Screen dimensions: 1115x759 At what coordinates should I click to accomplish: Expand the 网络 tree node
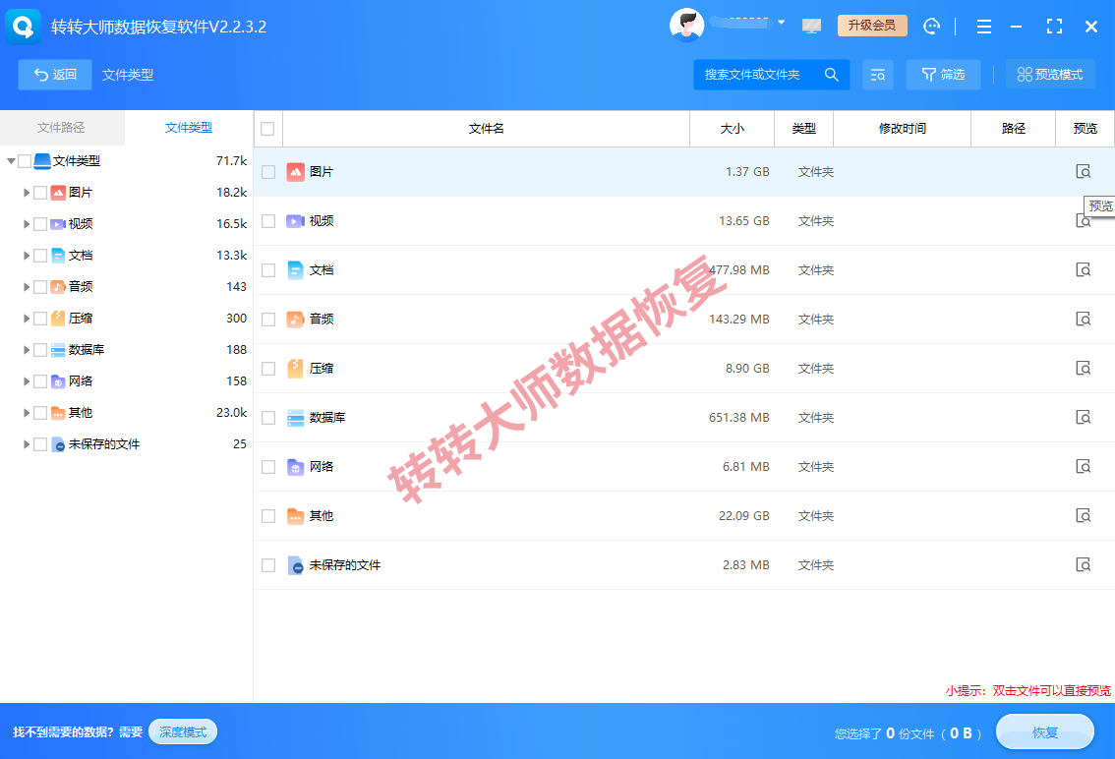27,380
